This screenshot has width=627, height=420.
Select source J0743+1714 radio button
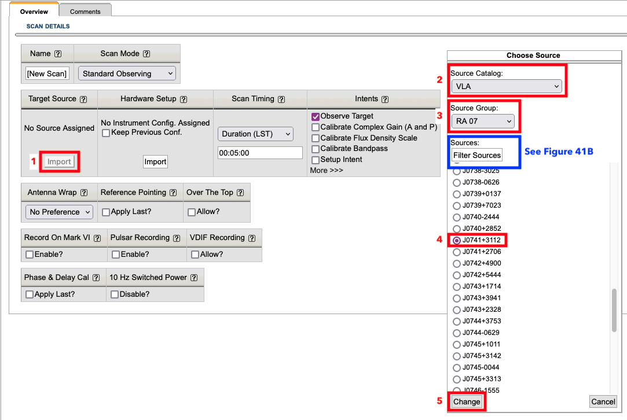457,286
